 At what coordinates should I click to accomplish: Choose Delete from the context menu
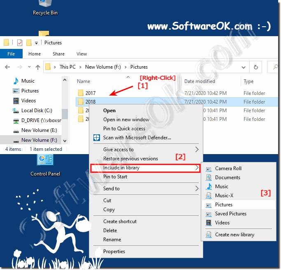pyautogui.click(x=146, y=231)
